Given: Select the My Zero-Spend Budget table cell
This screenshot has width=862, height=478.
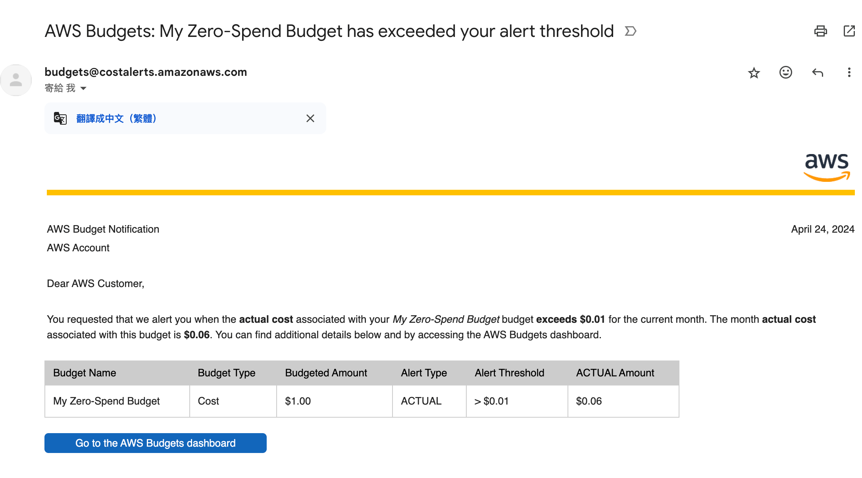Looking at the screenshot, I should pyautogui.click(x=106, y=401).
